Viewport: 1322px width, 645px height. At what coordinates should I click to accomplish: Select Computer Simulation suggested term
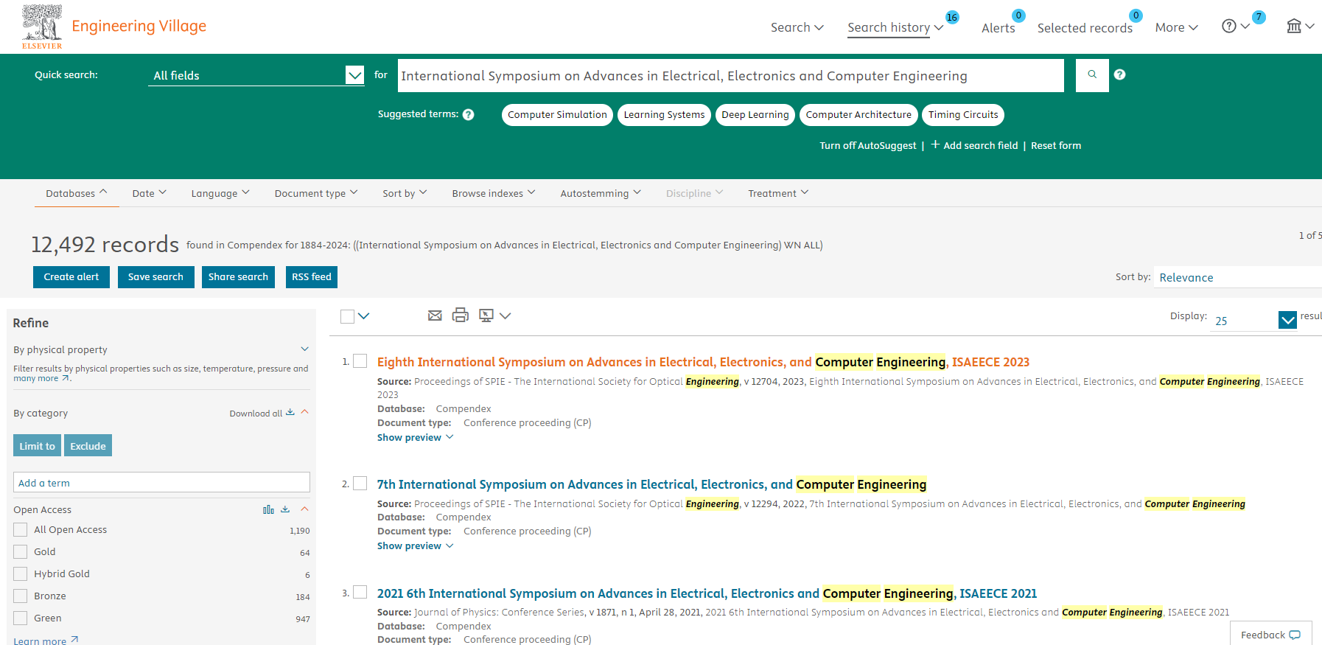pos(557,115)
